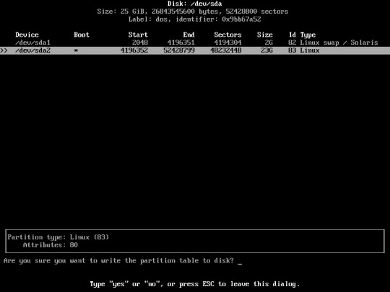
Task: Click start sector value 2048
Action: [140, 43]
